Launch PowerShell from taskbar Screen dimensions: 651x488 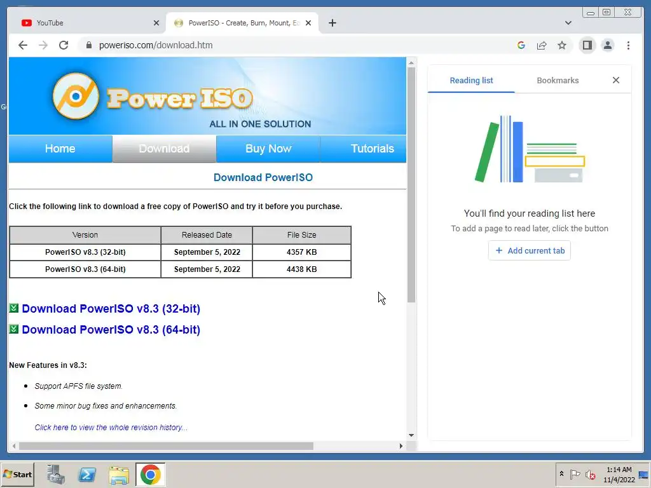pyautogui.click(x=87, y=475)
